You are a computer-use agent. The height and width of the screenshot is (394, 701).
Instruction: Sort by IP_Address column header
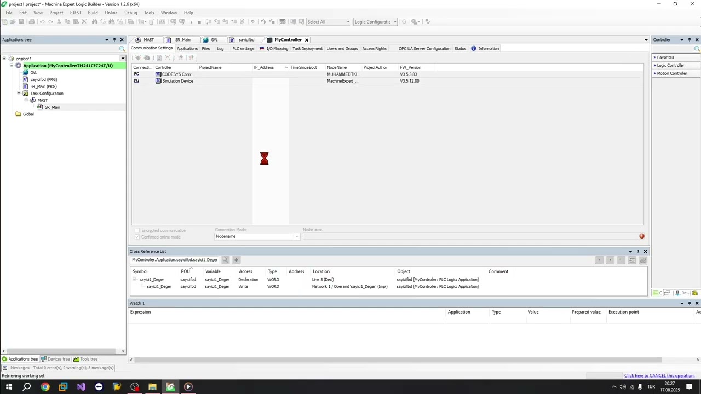coord(271,68)
